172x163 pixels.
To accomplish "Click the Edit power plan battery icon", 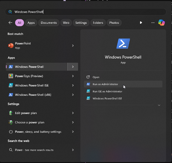I will click(11, 113).
